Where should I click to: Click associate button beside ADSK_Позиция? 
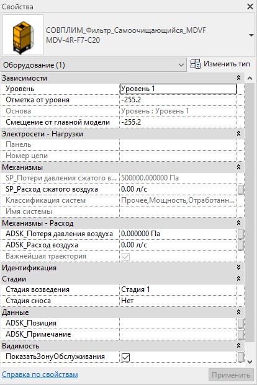(x=241, y=323)
